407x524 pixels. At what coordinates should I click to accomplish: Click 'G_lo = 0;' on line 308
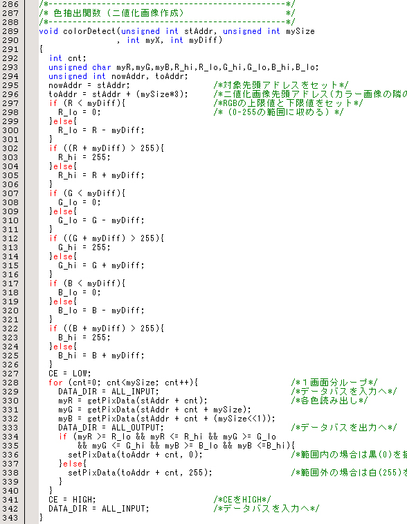pos(80,203)
